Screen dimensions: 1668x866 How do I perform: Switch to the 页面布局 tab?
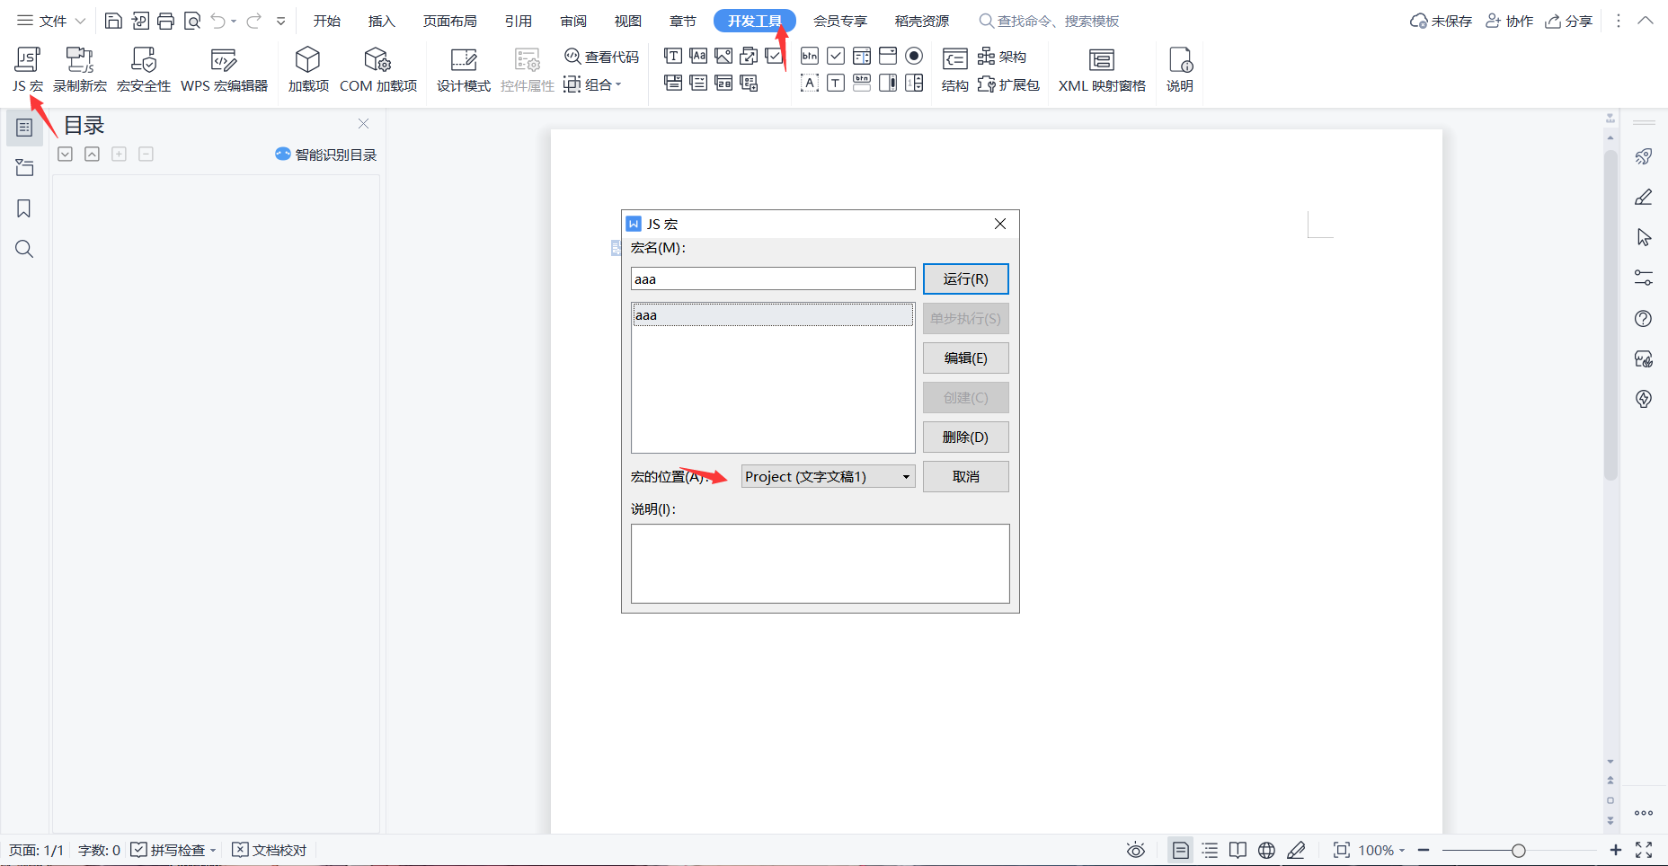click(450, 21)
